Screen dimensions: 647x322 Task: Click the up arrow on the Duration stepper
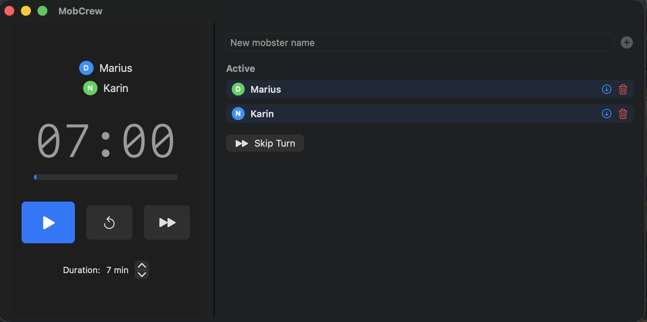pos(142,265)
